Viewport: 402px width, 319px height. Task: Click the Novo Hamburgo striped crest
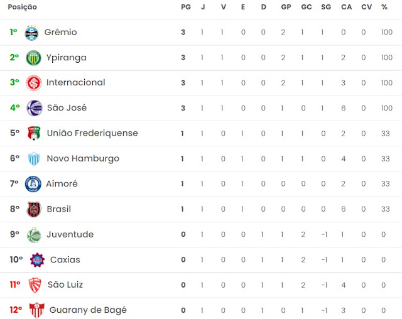[x=34, y=158]
